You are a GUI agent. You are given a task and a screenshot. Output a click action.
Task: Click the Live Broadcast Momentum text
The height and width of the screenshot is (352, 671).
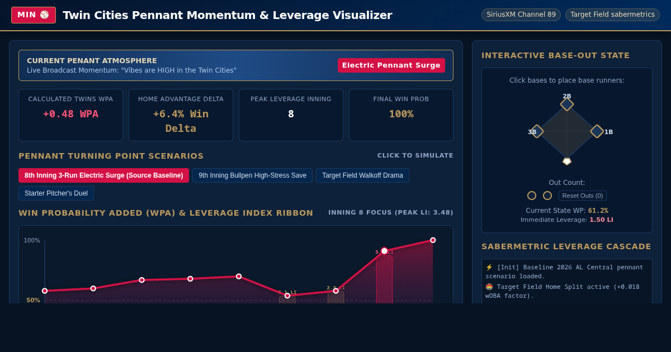(131, 70)
